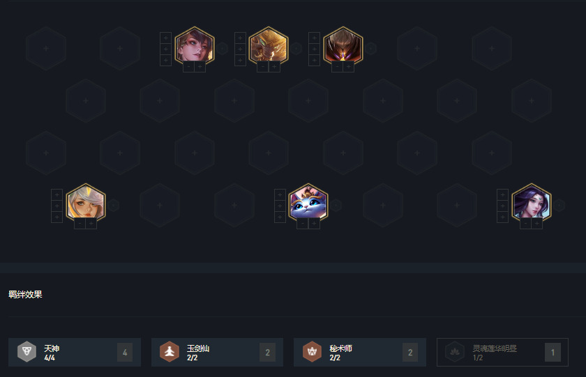Image resolution: width=586 pixels, height=377 pixels.
Task: Open the 灵魂莲华明昼 1/2 trait card
Action: click(x=502, y=352)
